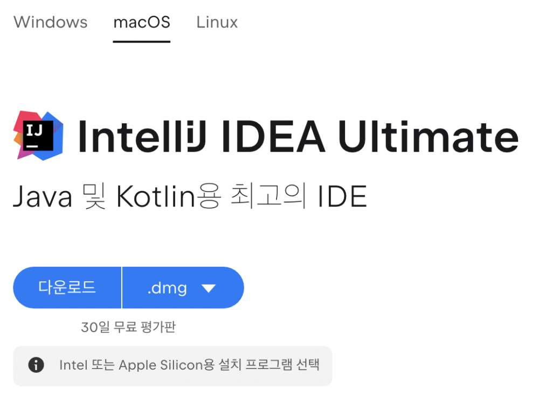Click the circular info symbol before the installer text
552x404 pixels.
36,366
